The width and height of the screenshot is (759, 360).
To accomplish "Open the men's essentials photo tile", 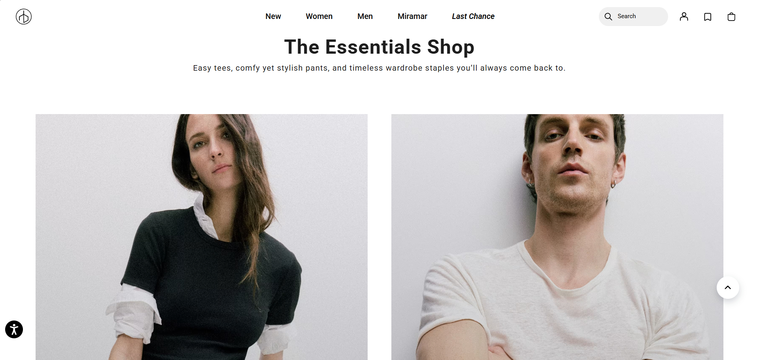I will [557, 237].
